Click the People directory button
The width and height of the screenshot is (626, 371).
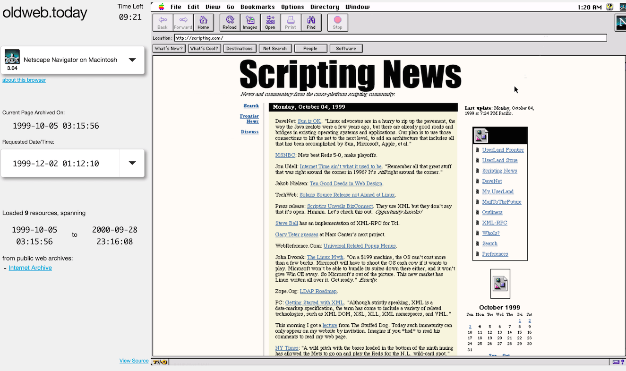(x=310, y=48)
